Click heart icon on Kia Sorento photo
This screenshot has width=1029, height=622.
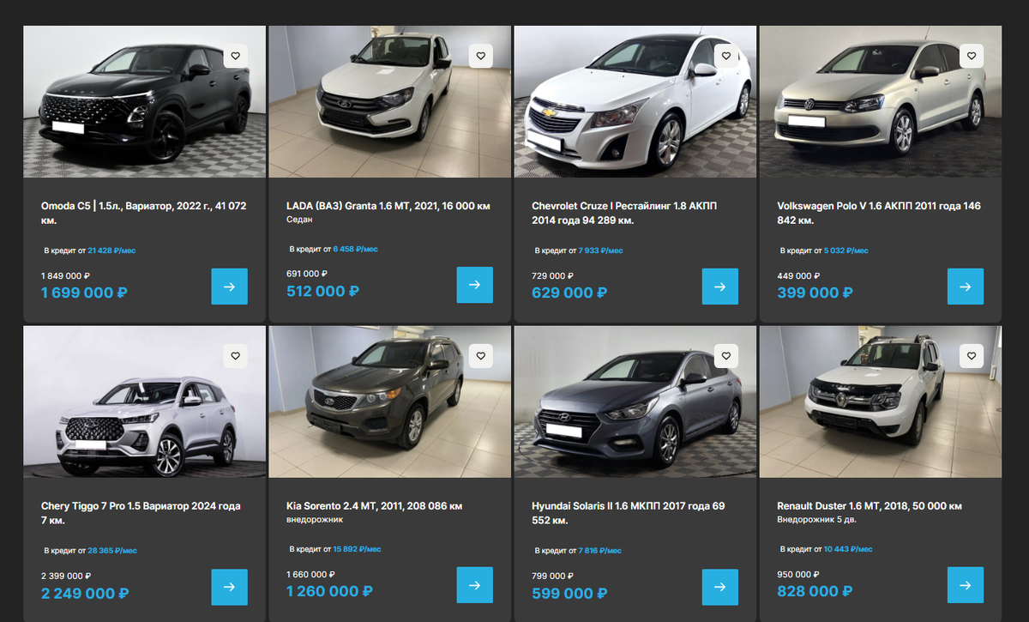click(481, 355)
